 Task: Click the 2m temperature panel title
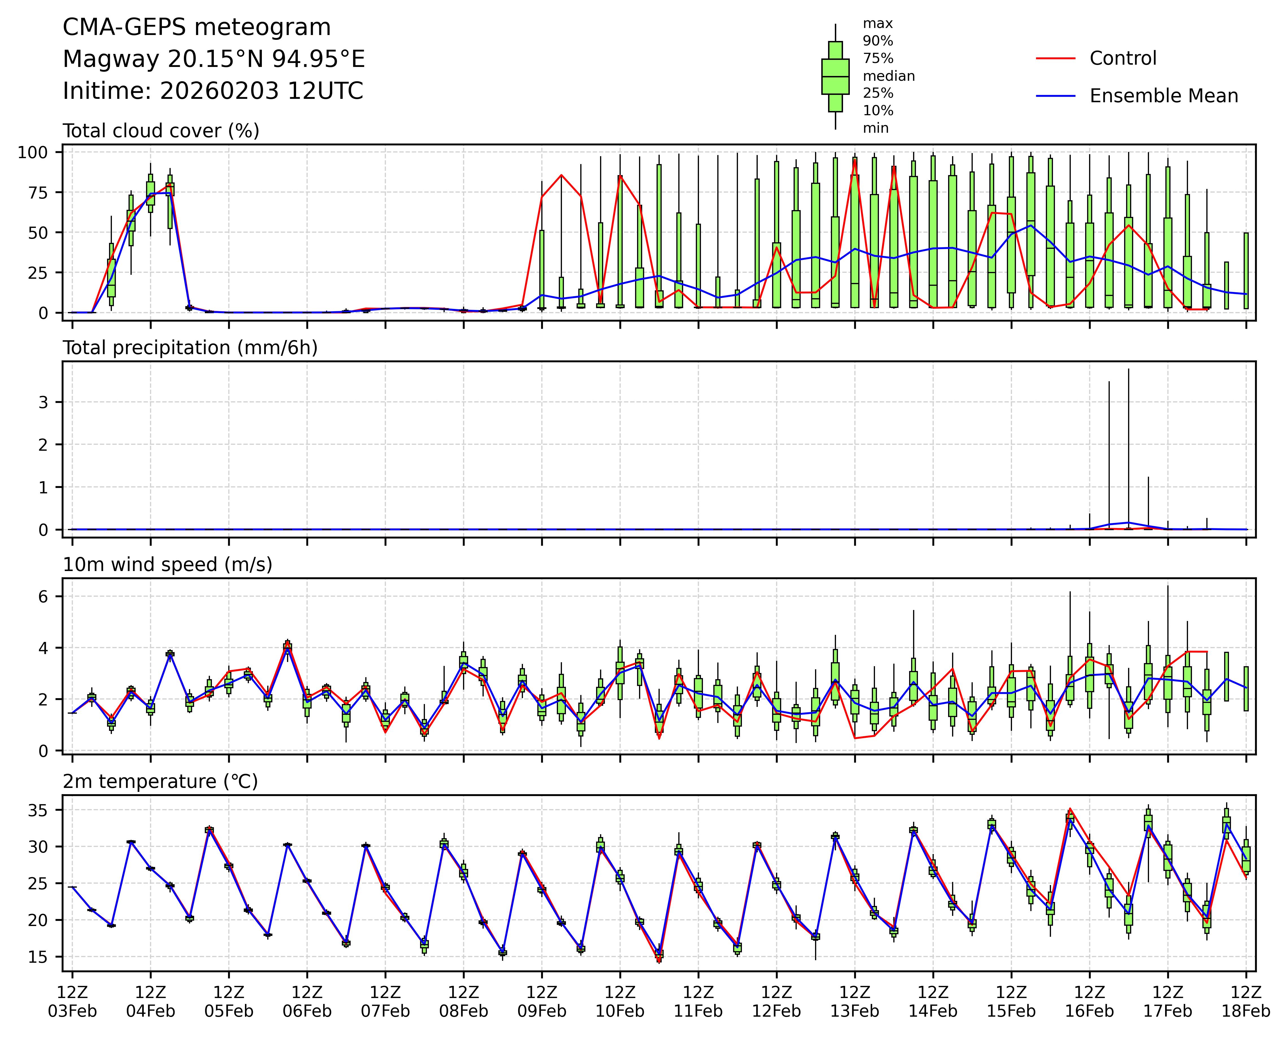(x=160, y=781)
